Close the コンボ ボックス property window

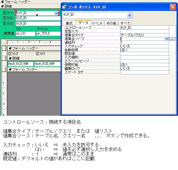pyautogui.click(x=173, y=7)
